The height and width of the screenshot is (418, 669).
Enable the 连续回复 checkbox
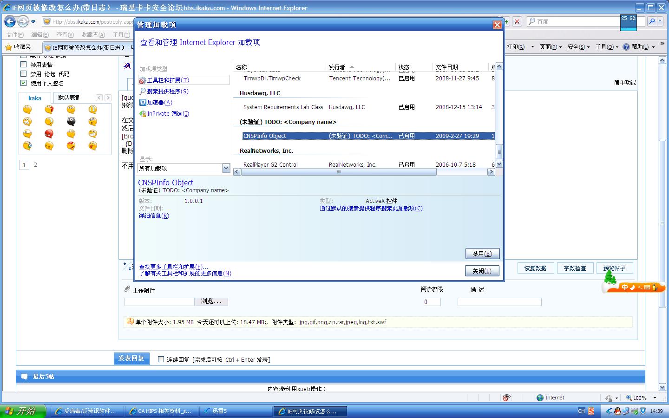(161, 359)
